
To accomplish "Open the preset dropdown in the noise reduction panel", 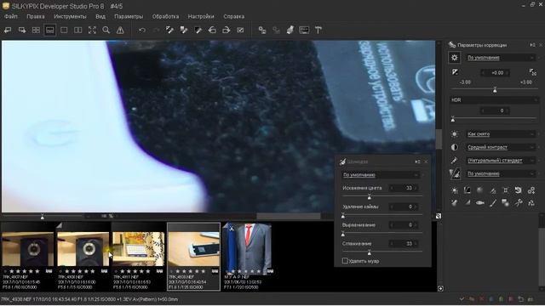I will coord(381,175).
